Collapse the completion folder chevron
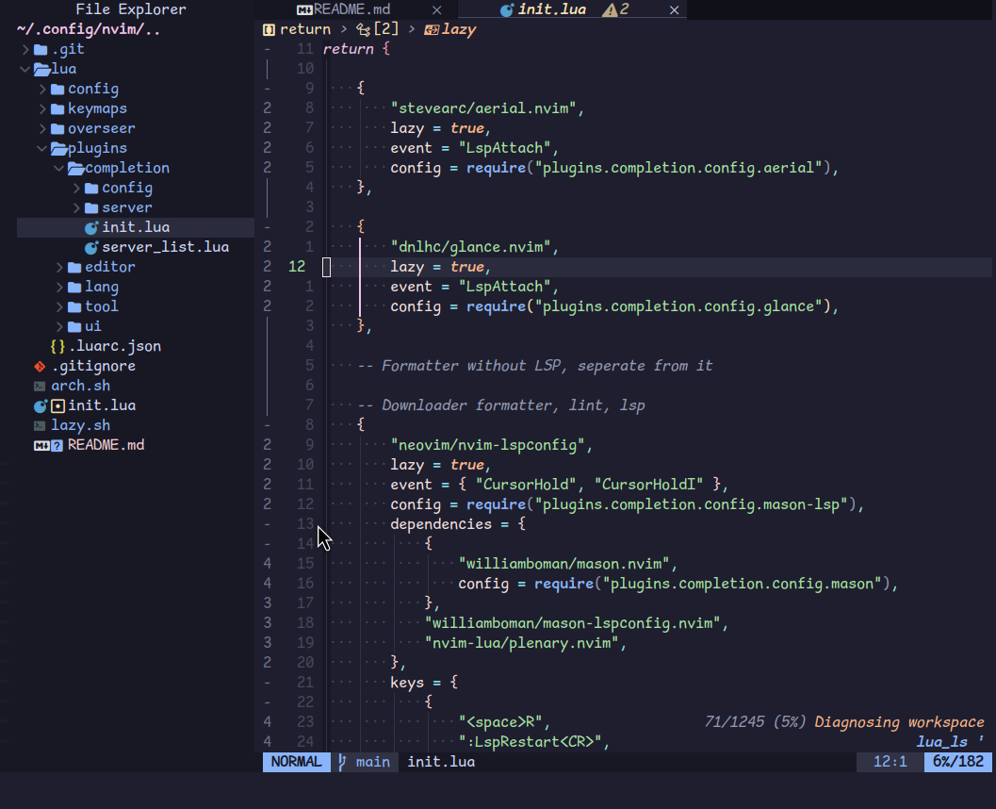Viewport: 996px width, 809px height. [x=59, y=168]
